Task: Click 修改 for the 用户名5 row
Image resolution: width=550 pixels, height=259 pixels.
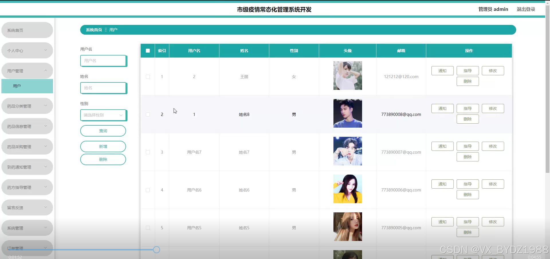Action: click(493, 222)
